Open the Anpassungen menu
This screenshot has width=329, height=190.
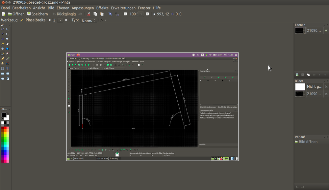[x=83, y=8]
